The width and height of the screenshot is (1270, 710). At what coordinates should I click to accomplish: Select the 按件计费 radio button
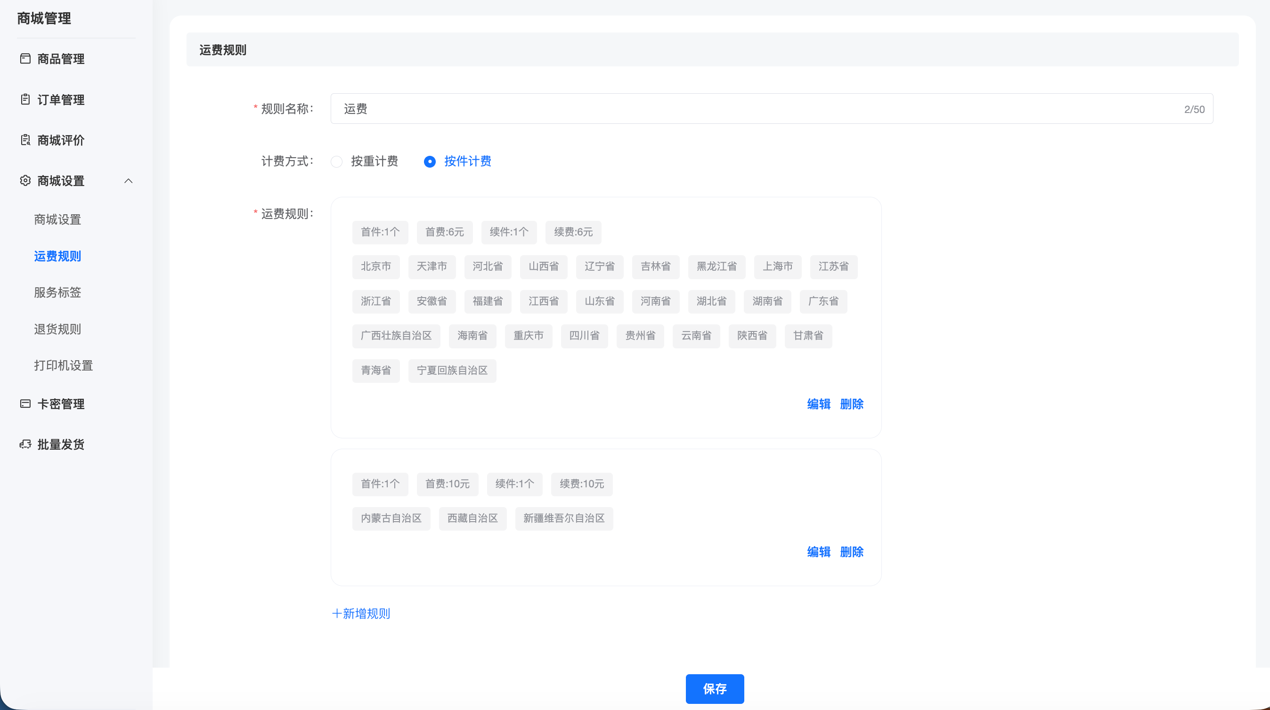point(430,161)
